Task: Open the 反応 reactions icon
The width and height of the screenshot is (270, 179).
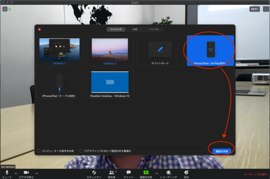Action: (186, 172)
